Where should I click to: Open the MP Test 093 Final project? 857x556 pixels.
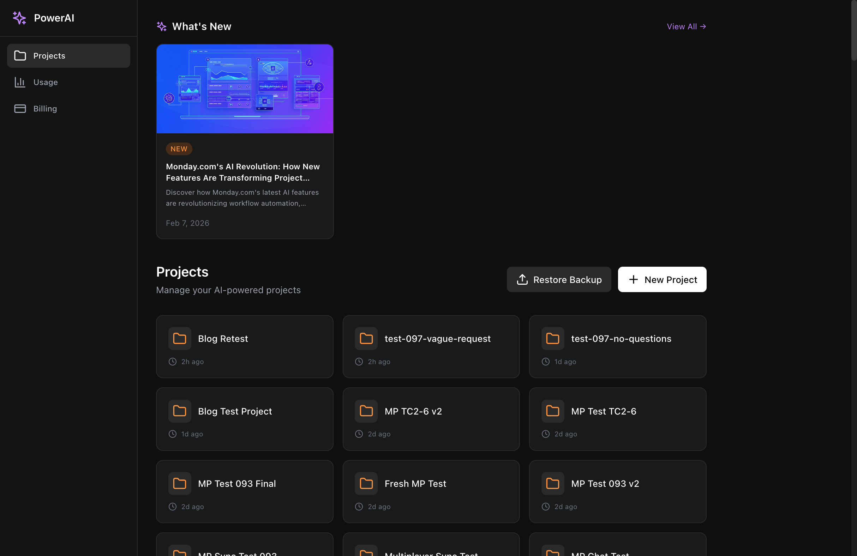[245, 491]
